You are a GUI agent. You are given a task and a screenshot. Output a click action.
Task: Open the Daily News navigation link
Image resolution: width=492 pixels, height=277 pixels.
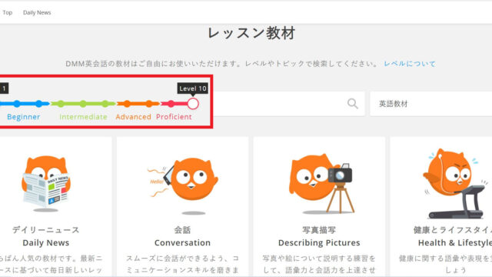(37, 12)
